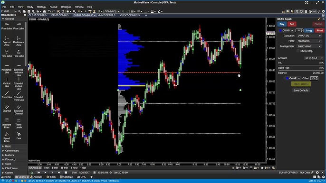Image resolution: width=326 pixels, height=183 pixels.
Task: Pick the Fork drawing tool
Action: (19, 136)
